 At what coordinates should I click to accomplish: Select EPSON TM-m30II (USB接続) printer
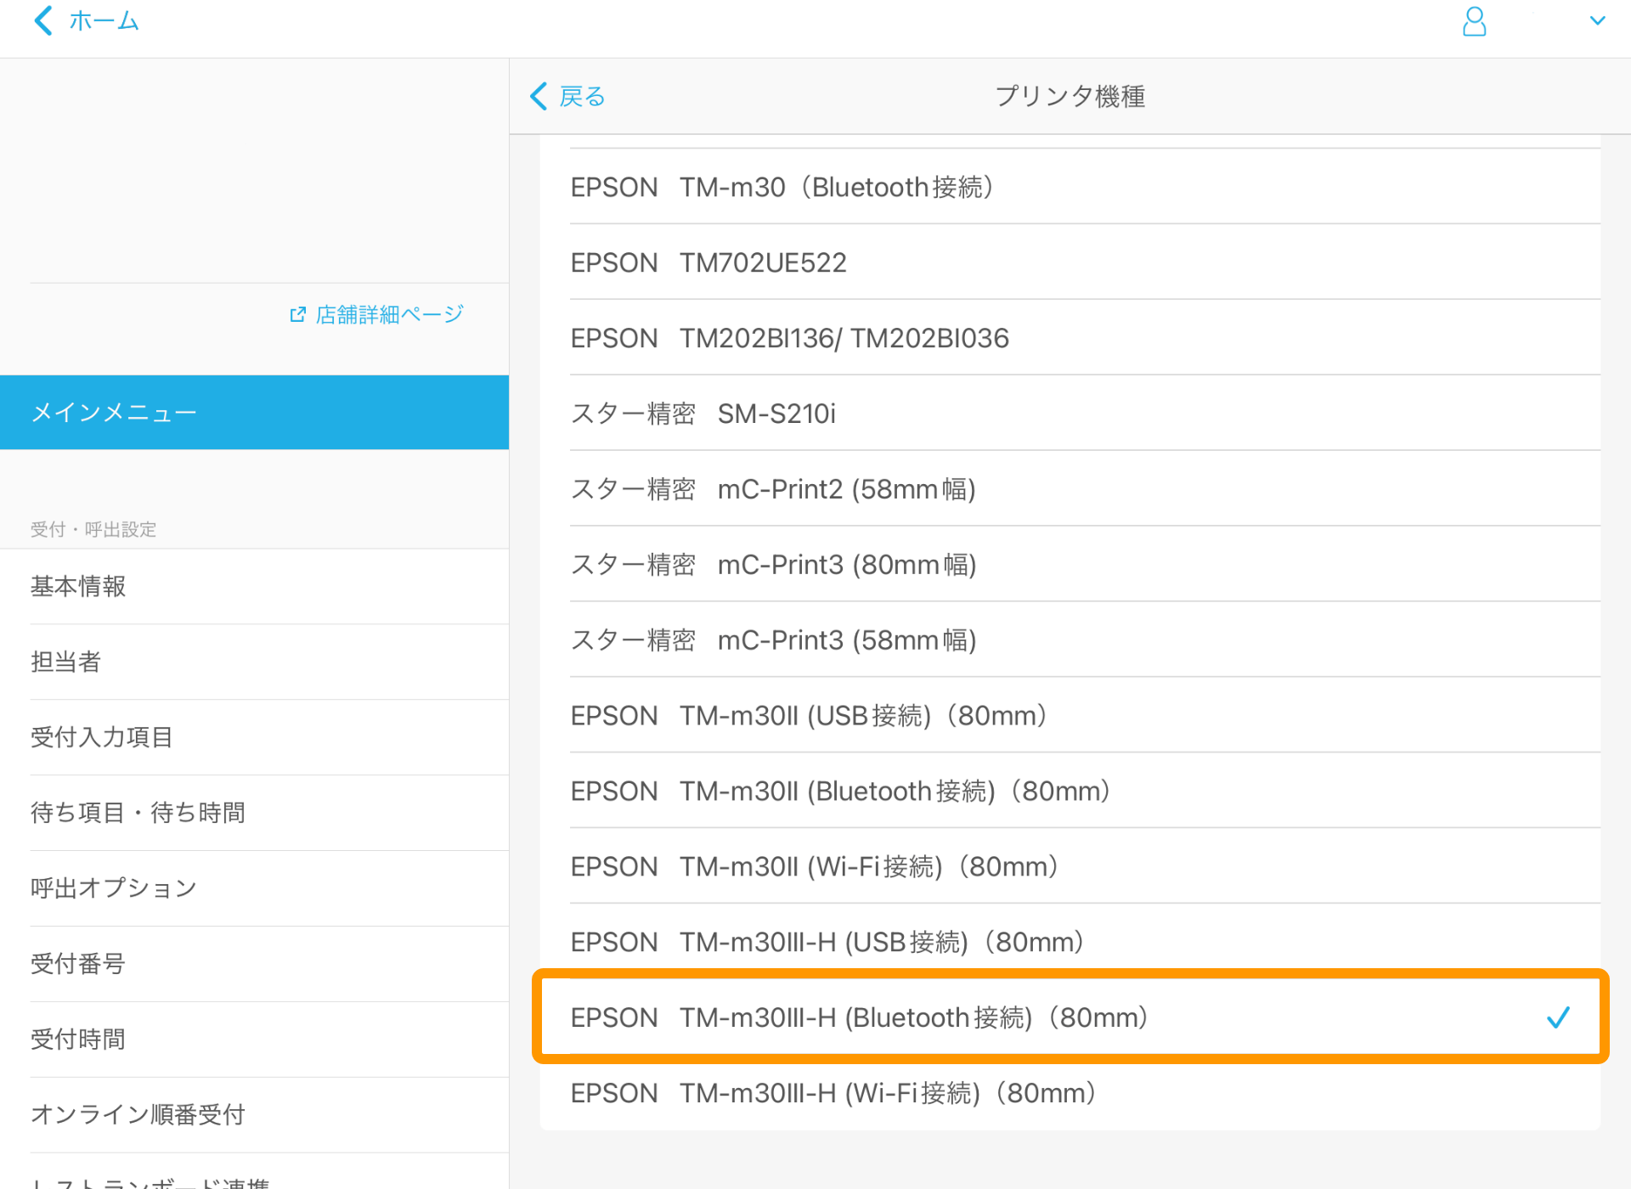pos(1069,716)
